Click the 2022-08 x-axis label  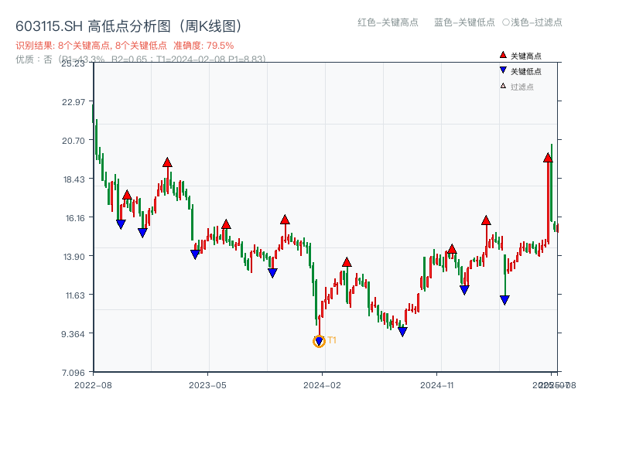(93, 385)
